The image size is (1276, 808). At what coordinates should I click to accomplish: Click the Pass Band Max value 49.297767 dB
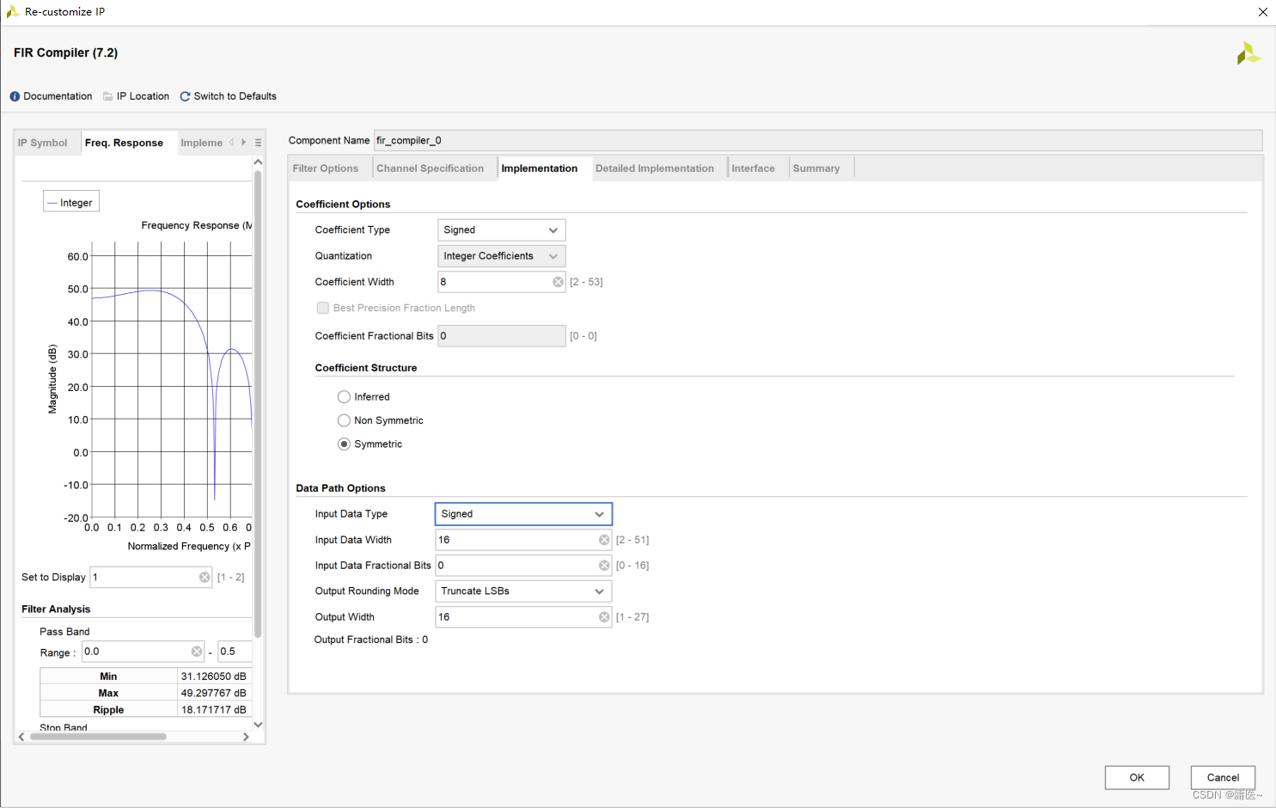tap(214, 693)
